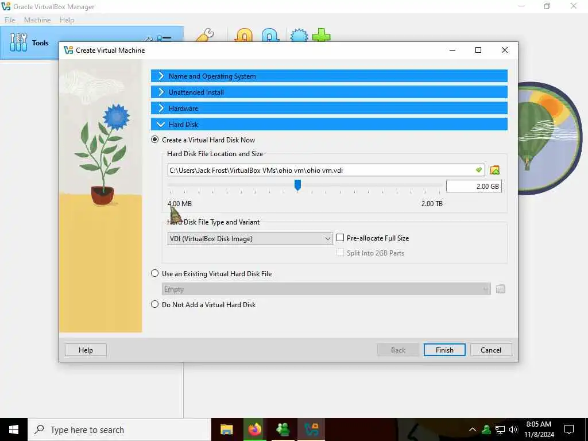Screen dimensions: 588x441
Task: Click the Help button in the dialog
Action: (86, 350)
